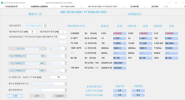Click the 生成报告 button
185x100 pixels.
pyautogui.click(x=59, y=96)
